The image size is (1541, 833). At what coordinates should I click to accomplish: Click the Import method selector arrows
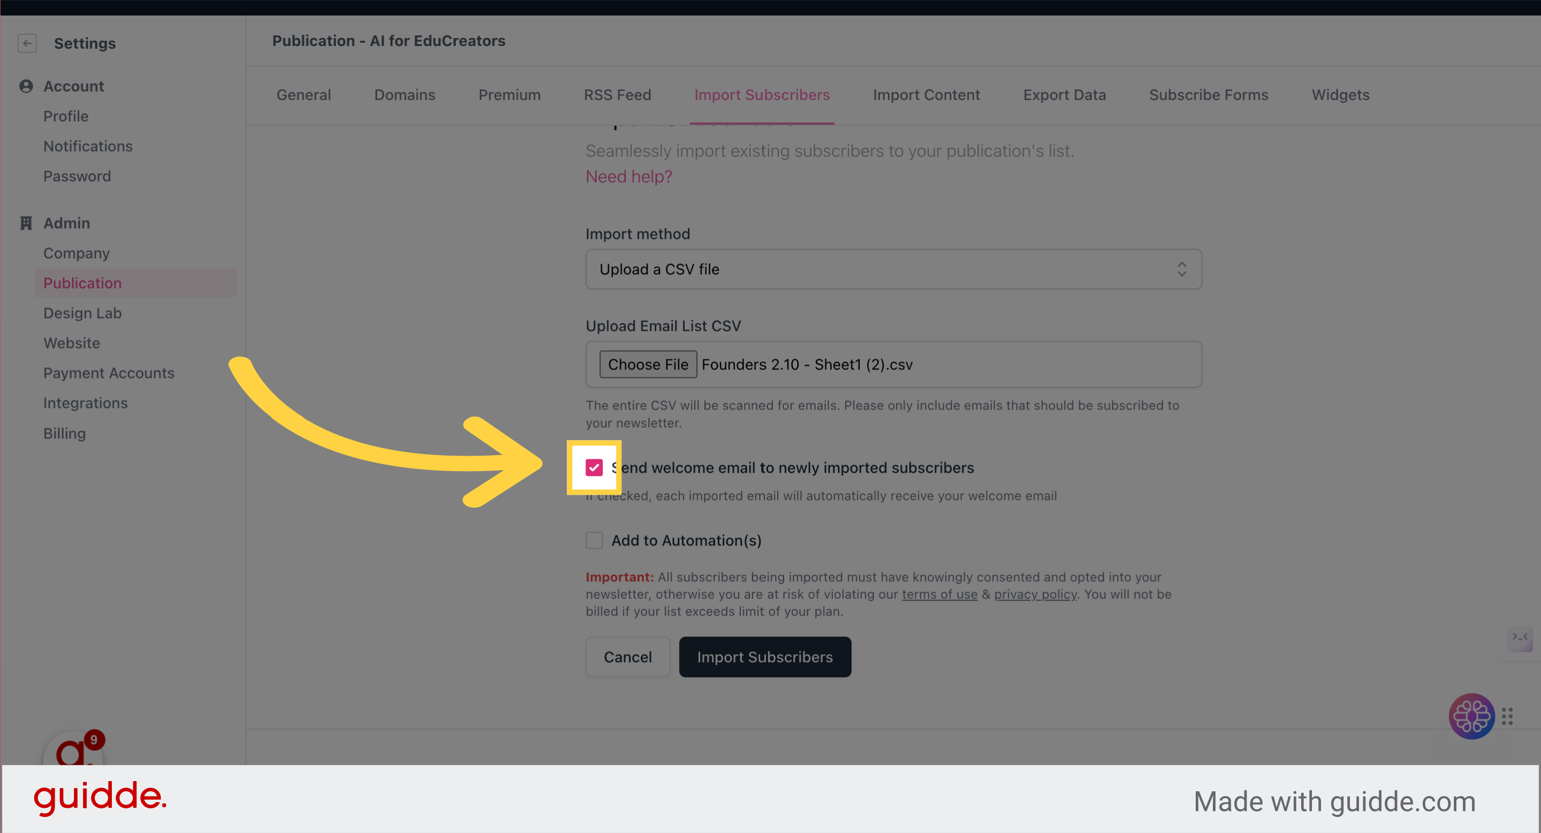(1181, 269)
